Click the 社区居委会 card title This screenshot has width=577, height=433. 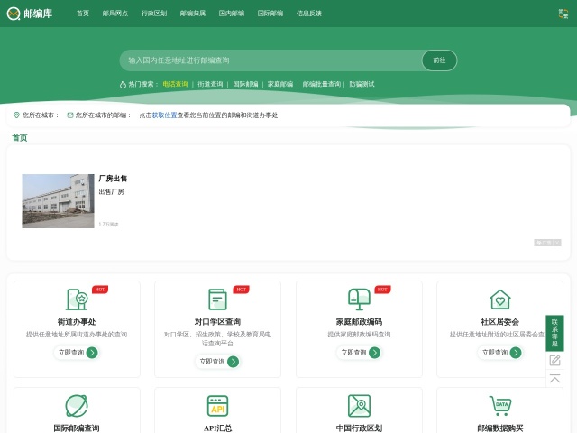click(x=500, y=322)
